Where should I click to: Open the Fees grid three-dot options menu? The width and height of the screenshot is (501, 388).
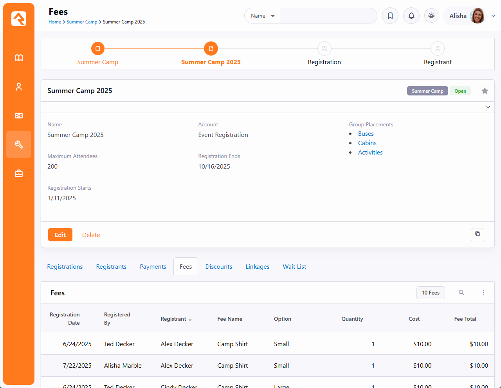pyautogui.click(x=483, y=293)
